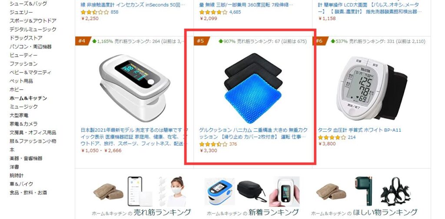This screenshot has width=445, height=219.
Task: Click the #6 ranking badge
Action: click(x=319, y=41)
